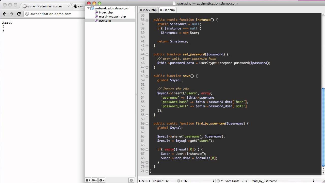Click line number 63 in the gutter

point(142,136)
